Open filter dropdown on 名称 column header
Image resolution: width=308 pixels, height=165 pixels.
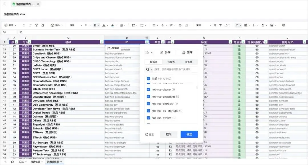(102, 42)
